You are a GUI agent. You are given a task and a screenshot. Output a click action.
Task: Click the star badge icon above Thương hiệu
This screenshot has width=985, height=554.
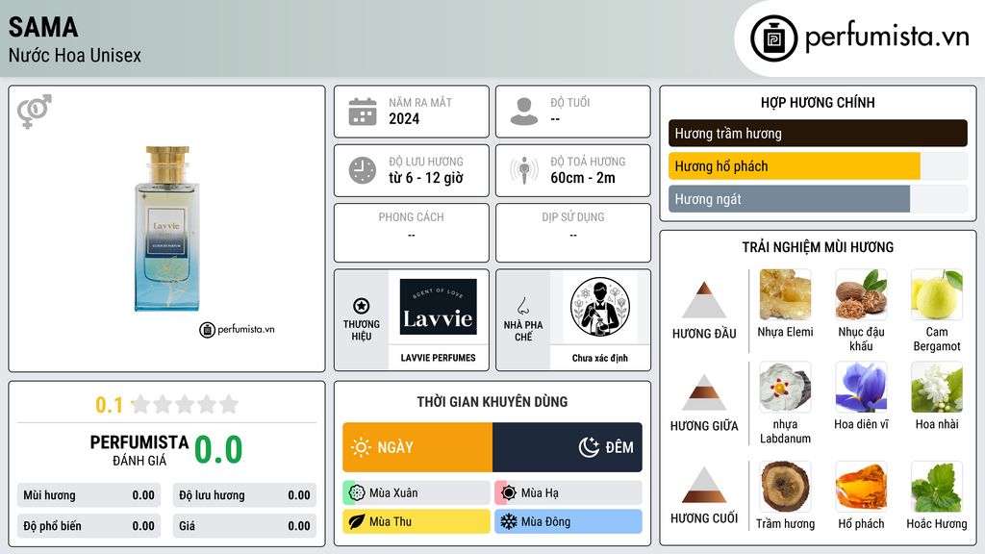[x=362, y=306]
